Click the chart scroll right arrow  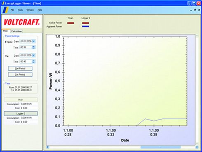click(x=197, y=147)
